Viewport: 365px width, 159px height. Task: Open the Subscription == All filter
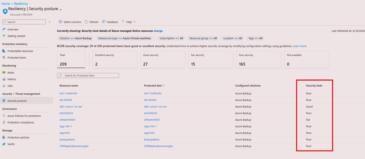[171, 38]
